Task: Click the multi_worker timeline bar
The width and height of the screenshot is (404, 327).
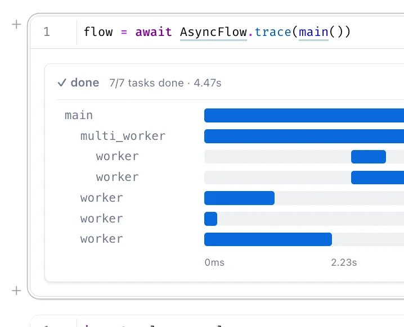Action: (304, 136)
